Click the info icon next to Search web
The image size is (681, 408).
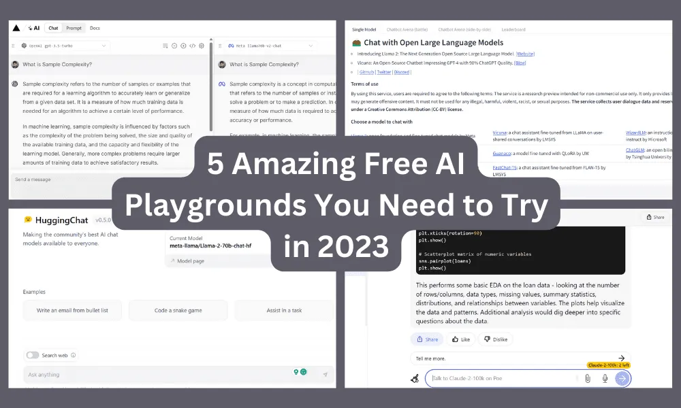coord(74,355)
